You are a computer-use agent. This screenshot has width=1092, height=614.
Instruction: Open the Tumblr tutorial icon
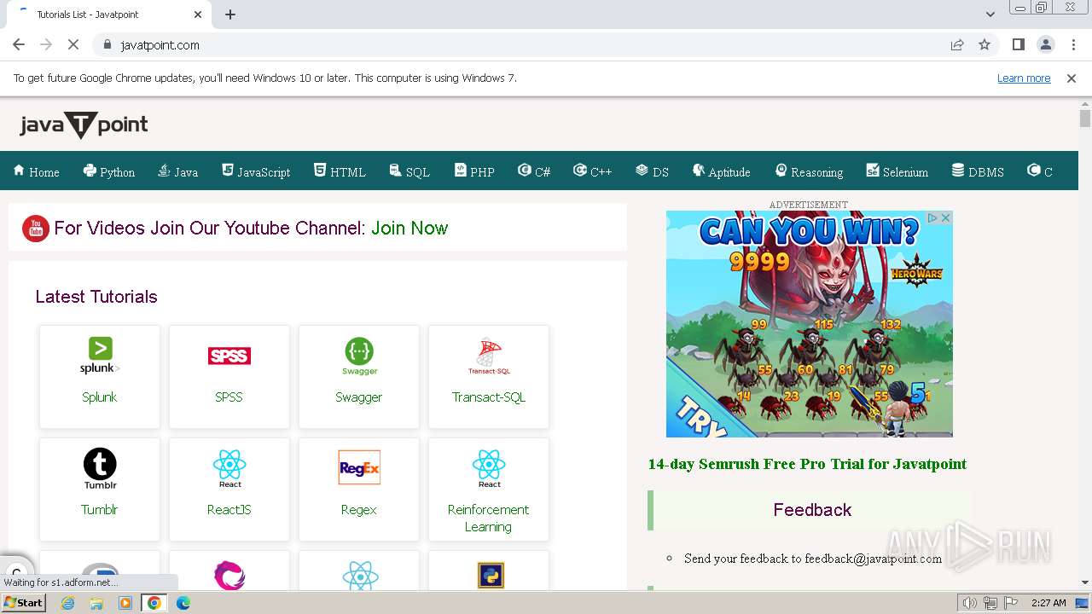click(100, 468)
